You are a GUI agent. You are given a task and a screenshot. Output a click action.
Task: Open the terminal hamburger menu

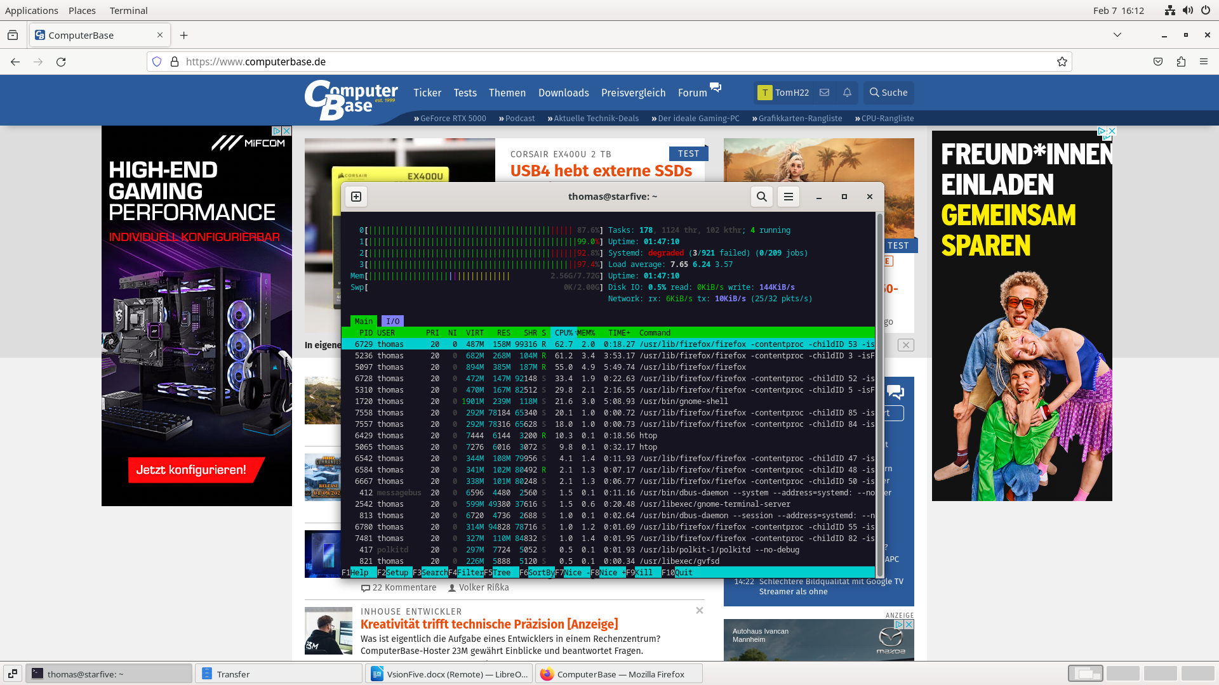788,197
